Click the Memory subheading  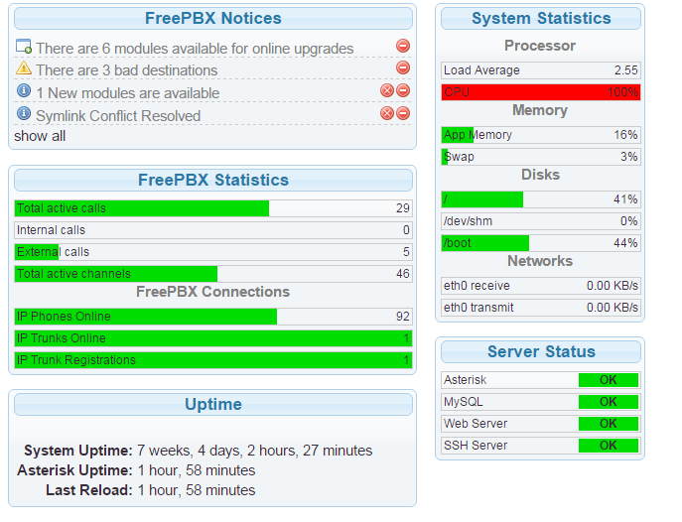(540, 110)
